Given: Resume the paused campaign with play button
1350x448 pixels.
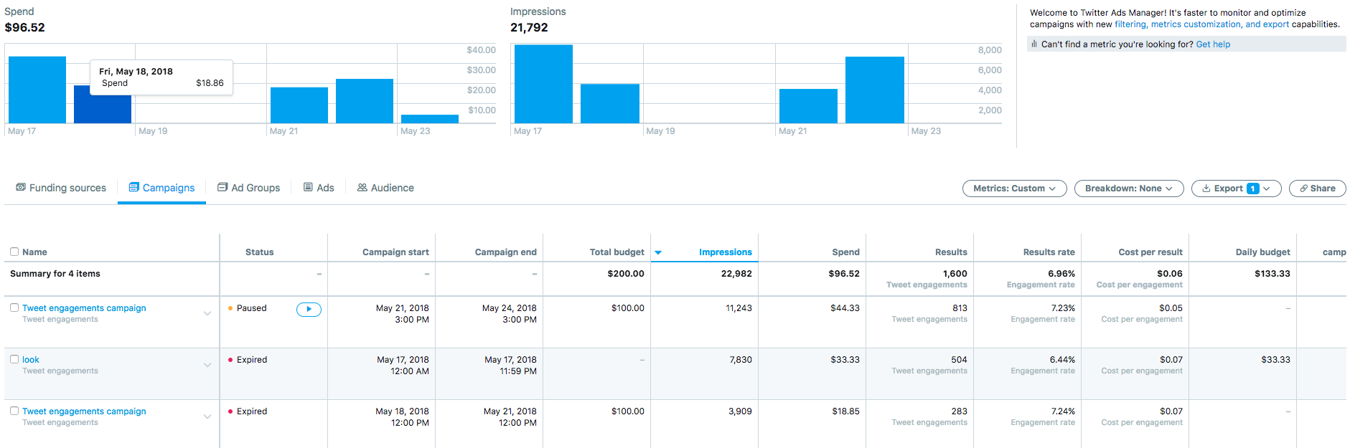Looking at the screenshot, I should pos(309,309).
